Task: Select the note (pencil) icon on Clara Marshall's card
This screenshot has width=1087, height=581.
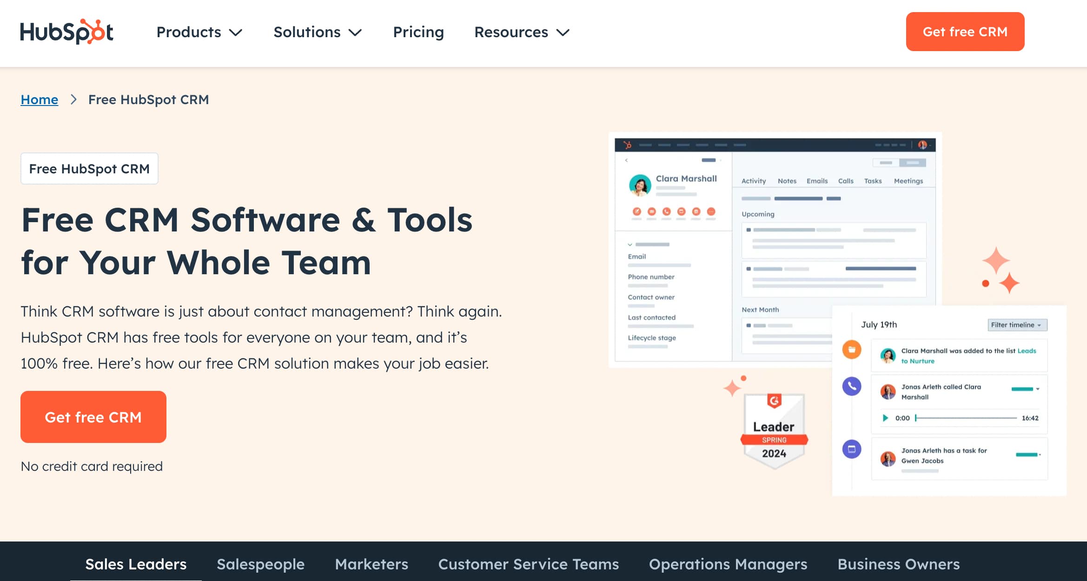Action: [637, 211]
